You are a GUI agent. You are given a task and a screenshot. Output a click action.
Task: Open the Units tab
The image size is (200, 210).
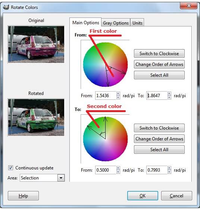137,23
